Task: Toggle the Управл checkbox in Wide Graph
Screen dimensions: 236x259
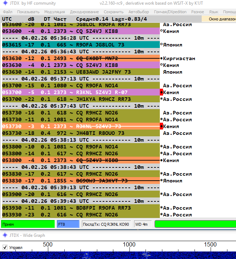Action: coord(5,247)
